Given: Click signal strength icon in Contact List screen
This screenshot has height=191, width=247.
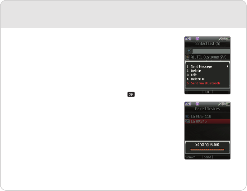Looking at the screenshot, I should tap(188, 38).
